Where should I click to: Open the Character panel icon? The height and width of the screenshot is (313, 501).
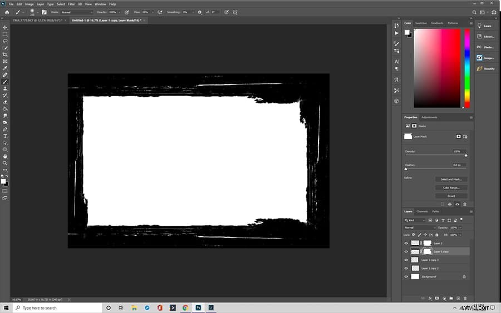[x=396, y=61]
